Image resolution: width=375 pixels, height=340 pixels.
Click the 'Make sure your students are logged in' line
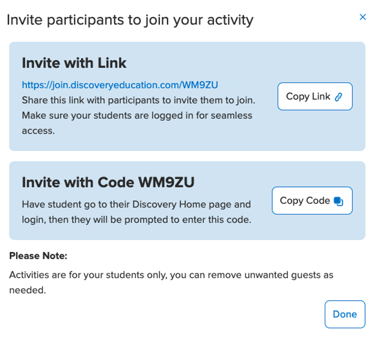(137, 115)
